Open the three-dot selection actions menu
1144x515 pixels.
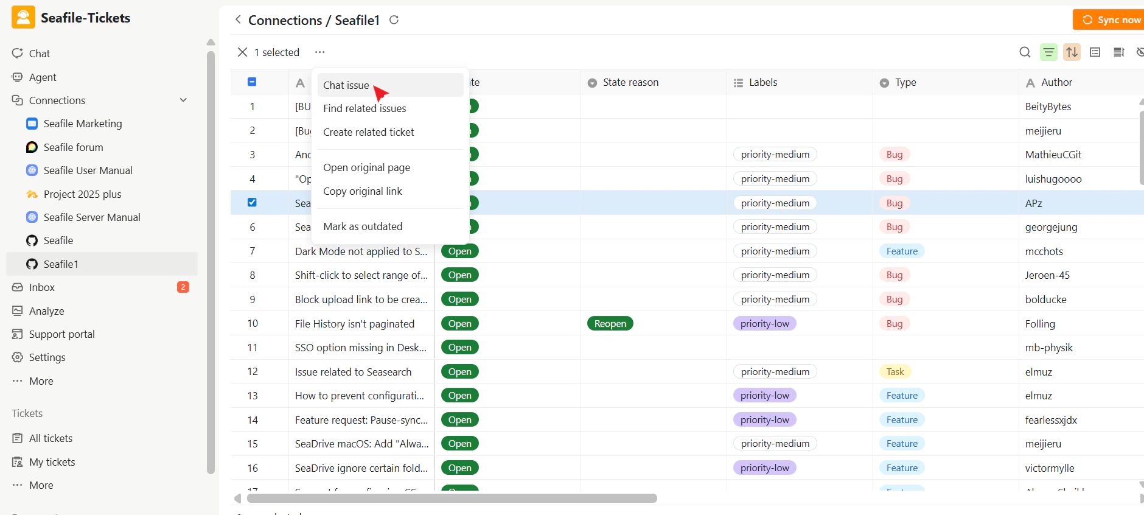coord(319,52)
